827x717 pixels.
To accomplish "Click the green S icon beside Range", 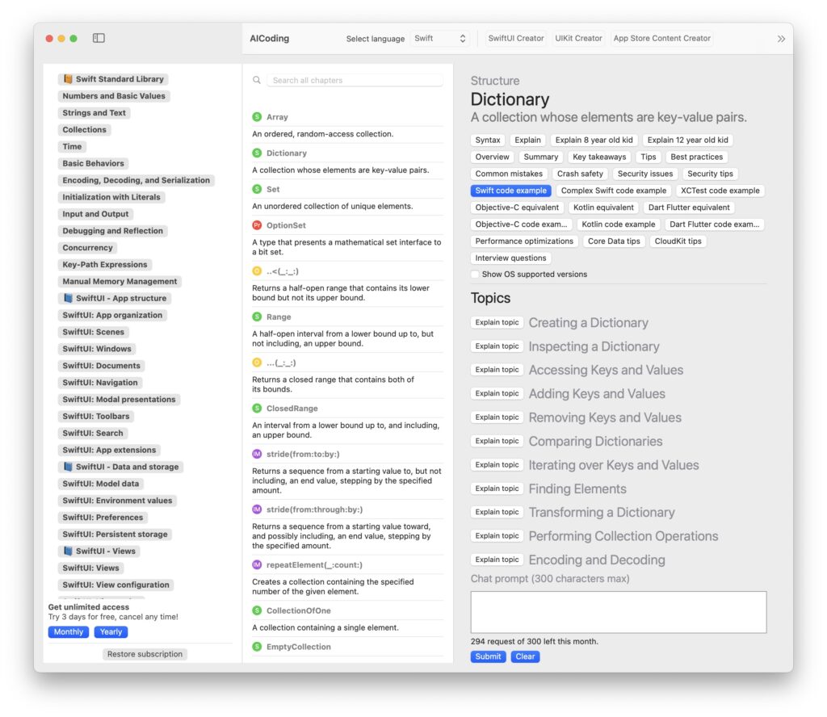I will (x=257, y=317).
